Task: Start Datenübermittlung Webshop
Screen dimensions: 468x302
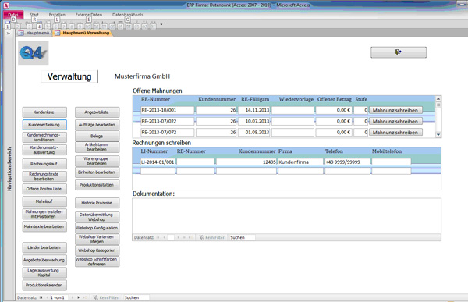Action: [x=97, y=217]
